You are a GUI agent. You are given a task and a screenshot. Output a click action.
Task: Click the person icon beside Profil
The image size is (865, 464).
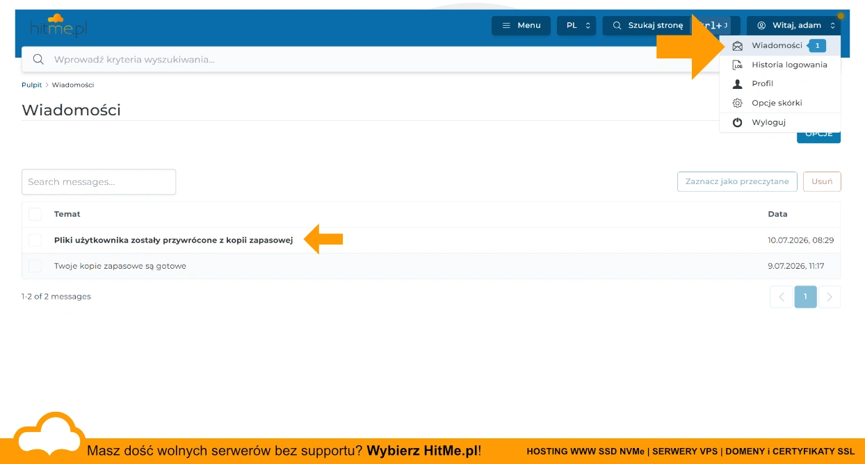pos(738,83)
